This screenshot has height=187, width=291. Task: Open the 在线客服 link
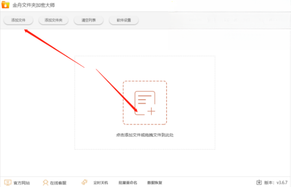(x=58, y=183)
